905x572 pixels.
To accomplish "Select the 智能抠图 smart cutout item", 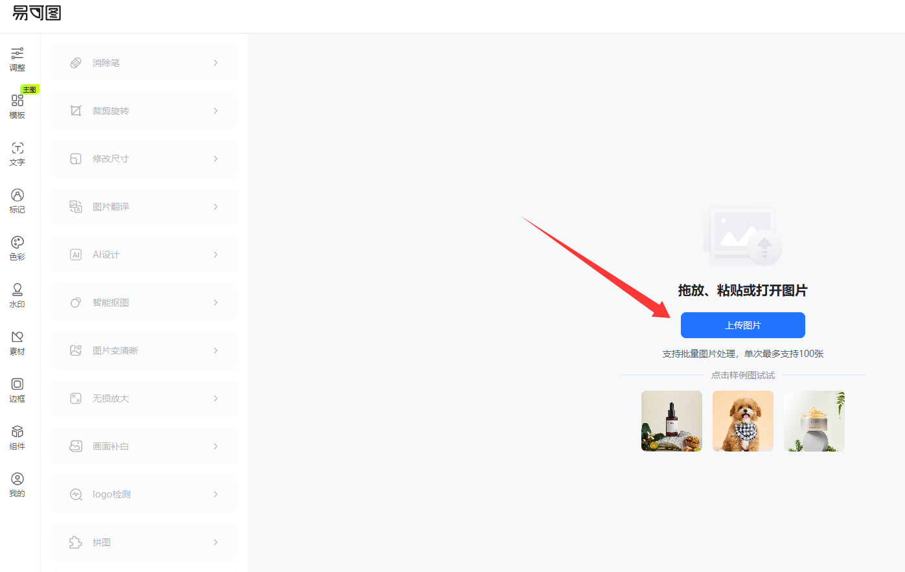I will (144, 303).
